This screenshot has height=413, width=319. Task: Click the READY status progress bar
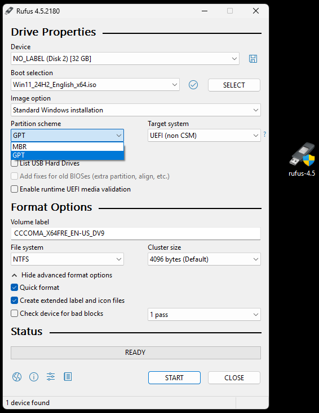click(x=136, y=353)
